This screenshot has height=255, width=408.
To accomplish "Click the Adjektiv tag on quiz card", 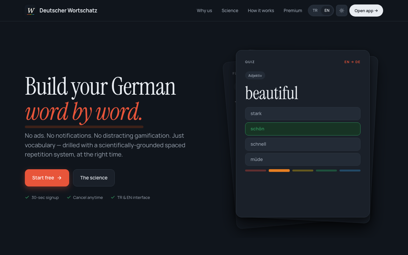I will pos(255,76).
